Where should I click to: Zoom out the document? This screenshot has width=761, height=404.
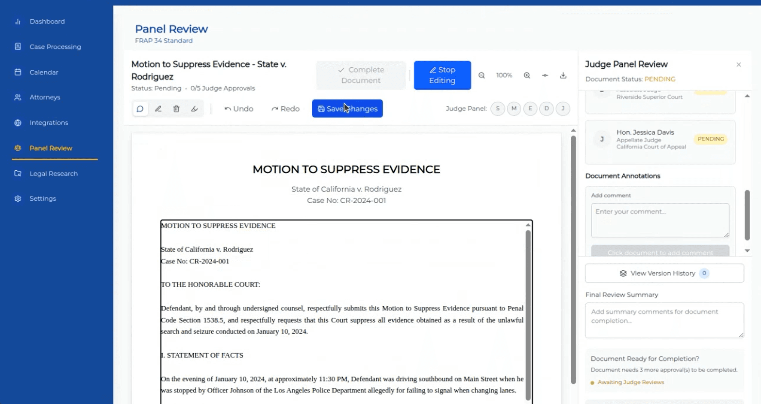[481, 75]
